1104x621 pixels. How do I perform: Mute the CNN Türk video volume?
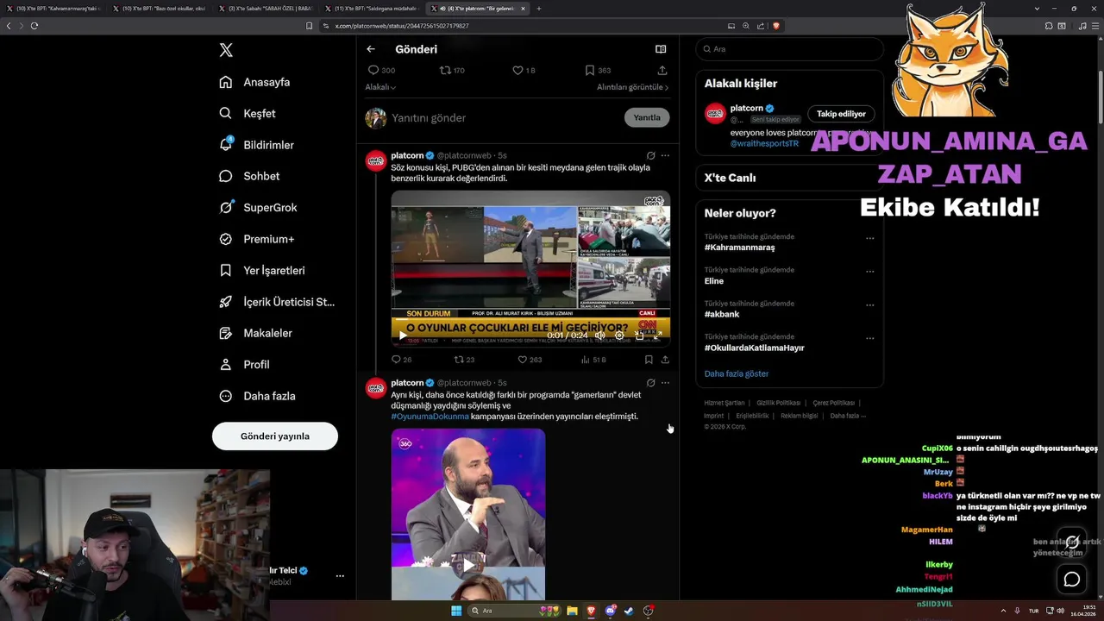coord(600,336)
